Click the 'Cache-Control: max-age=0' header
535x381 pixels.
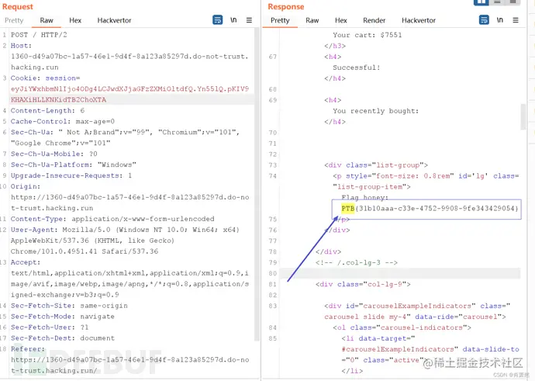(63, 122)
